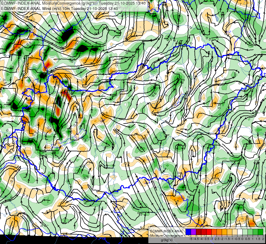Click the purple legend color swatch
The width and height of the screenshot is (266, 244).
193,232
